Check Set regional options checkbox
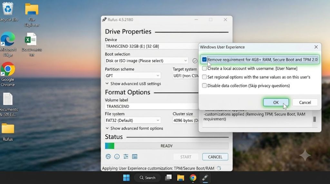Viewport: 330px width, 184px height. [x=204, y=77]
